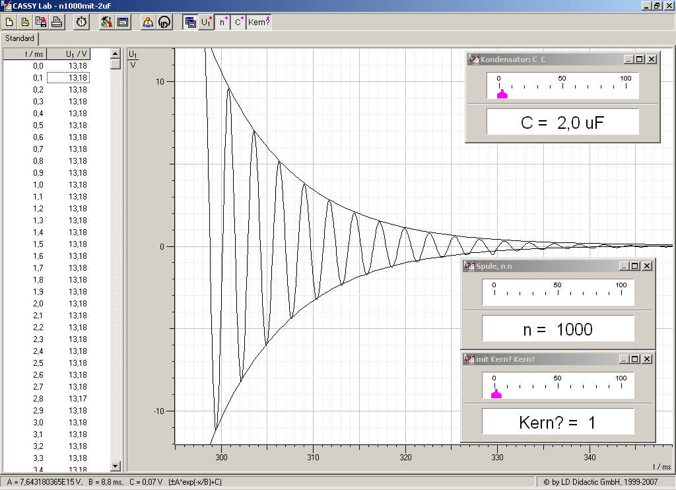Minimize the mit Kern? window
Viewport: 676px width, 490px height.
pos(623,359)
